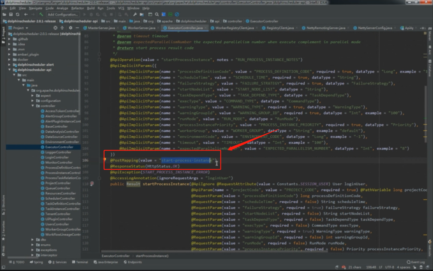Hide the Project panel with minus icon
Screen dimensions: 433x271
point(77,28)
